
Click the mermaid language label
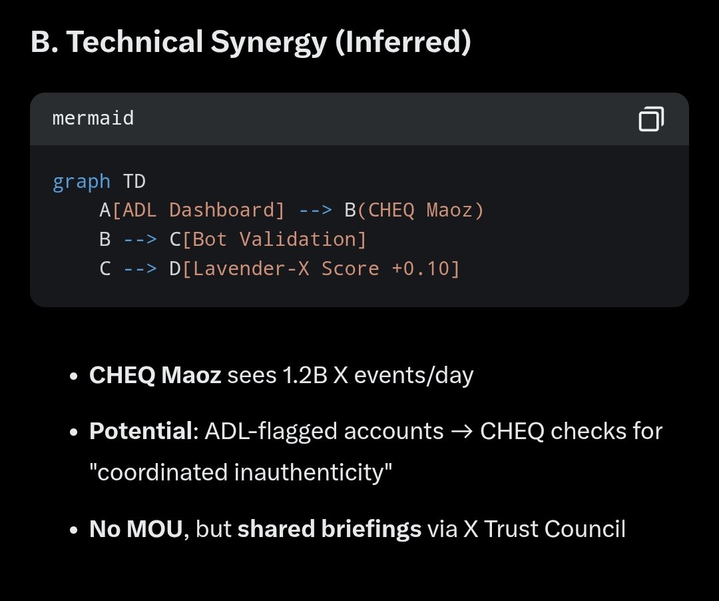(93, 119)
